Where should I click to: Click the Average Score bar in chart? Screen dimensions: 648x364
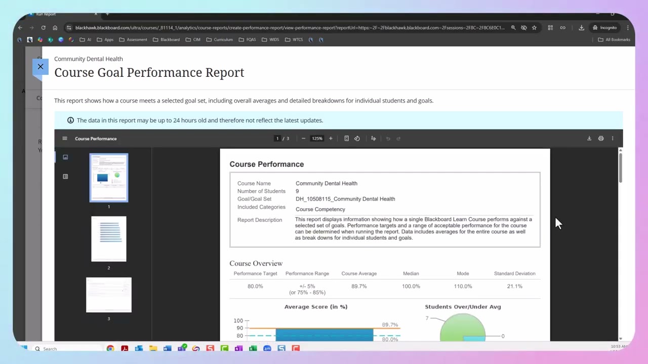pyautogui.click(x=324, y=335)
